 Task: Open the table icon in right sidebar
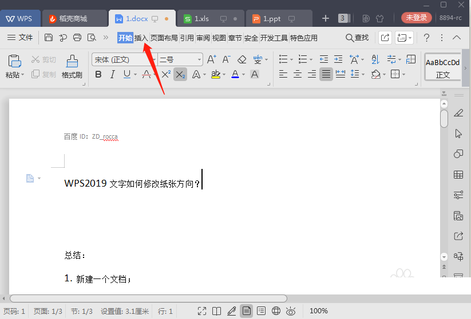458,174
